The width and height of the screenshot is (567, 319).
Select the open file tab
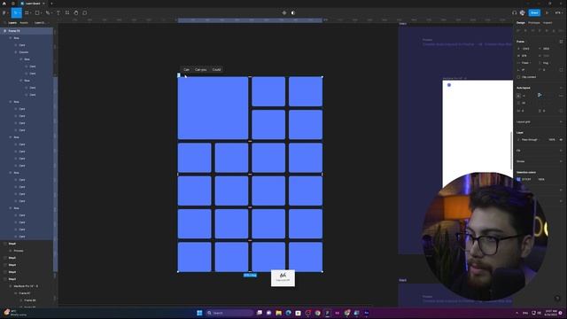point(33,4)
